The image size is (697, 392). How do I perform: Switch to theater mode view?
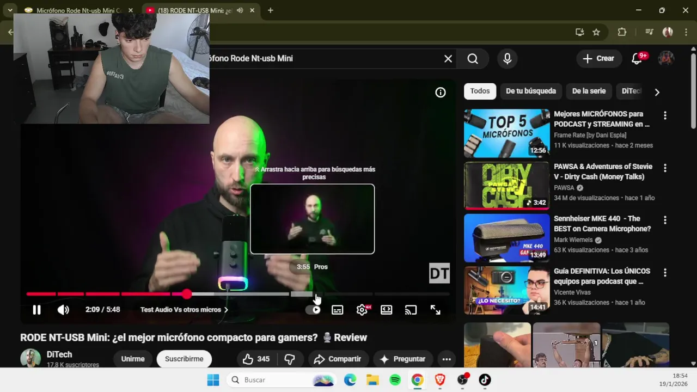click(x=387, y=310)
